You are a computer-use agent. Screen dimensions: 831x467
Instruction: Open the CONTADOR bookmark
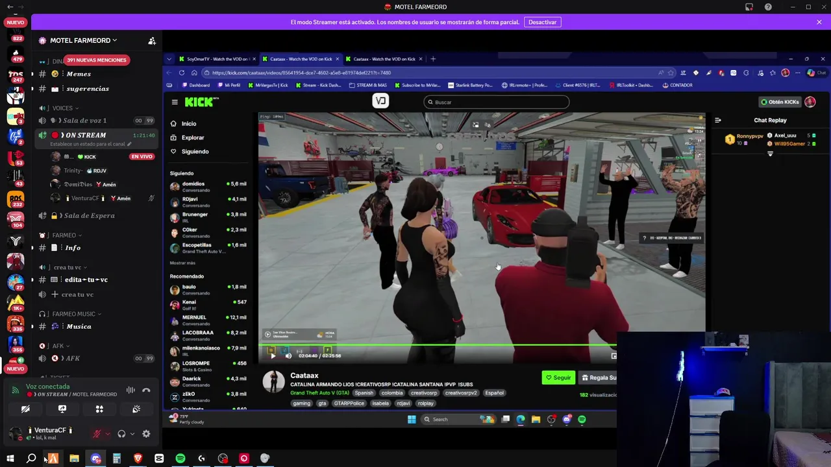tap(678, 85)
